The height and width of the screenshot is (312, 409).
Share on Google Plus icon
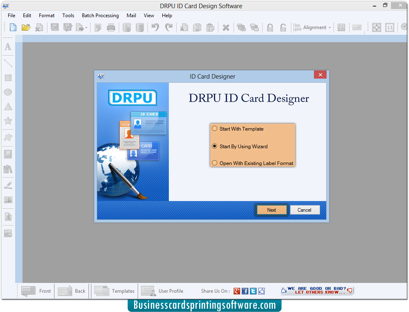coord(236,291)
